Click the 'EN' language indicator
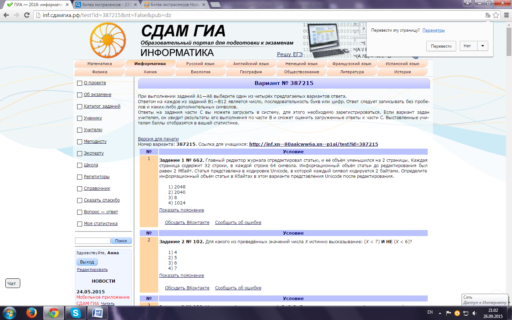Viewport: 512px width, 320px height. tap(430, 313)
